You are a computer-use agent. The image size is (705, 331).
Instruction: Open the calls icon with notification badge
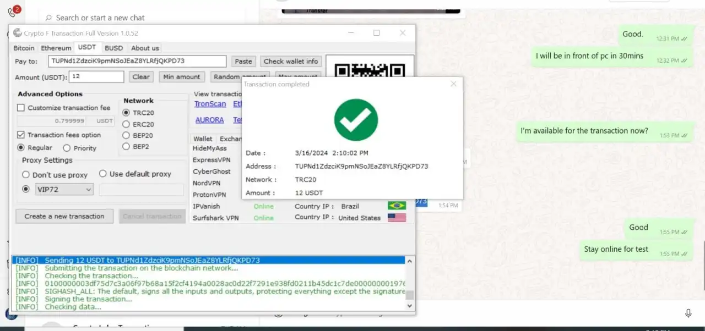click(x=13, y=12)
